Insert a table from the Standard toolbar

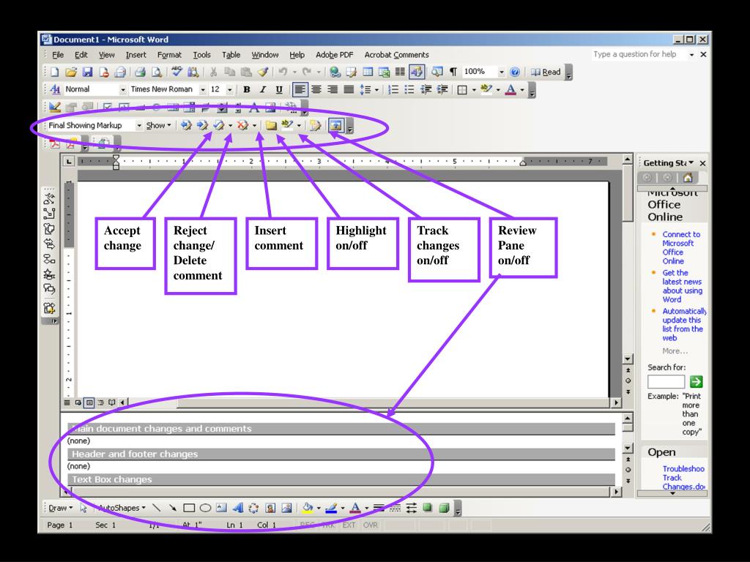[368, 72]
